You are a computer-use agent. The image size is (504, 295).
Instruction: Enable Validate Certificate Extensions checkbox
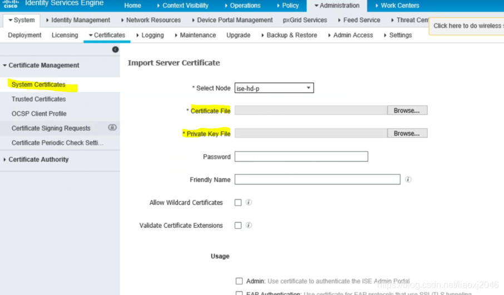tap(238, 226)
